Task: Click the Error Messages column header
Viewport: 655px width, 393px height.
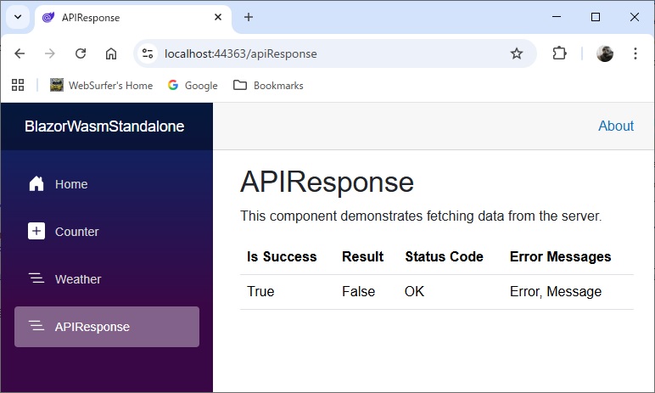Action: (561, 256)
